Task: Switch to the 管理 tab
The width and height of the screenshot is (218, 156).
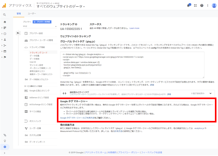Action: [19, 14]
